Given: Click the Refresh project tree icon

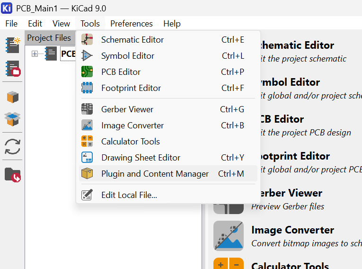Looking at the screenshot, I should (13, 146).
